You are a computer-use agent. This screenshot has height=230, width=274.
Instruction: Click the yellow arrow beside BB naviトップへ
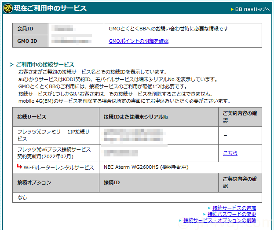(x=232, y=9)
